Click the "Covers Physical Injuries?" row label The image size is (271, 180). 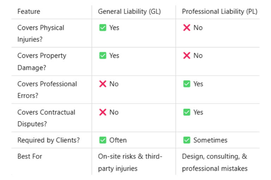(x=41, y=33)
